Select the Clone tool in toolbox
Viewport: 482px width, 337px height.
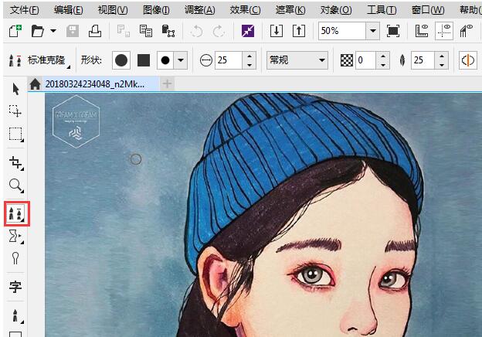(x=16, y=213)
